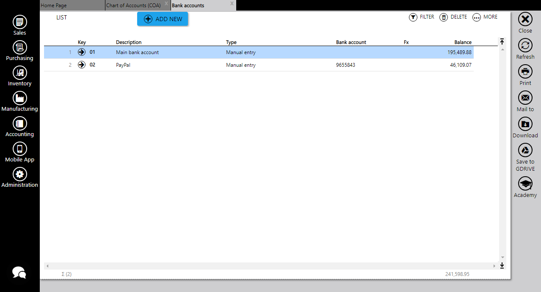Open the Inventory module icon
The width and height of the screenshot is (541, 292).
tap(20, 73)
